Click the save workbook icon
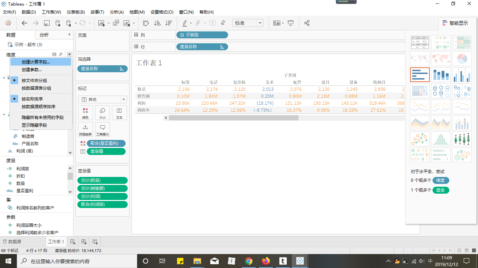The height and width of the screenshot is (268, 478). pos(47,23)
